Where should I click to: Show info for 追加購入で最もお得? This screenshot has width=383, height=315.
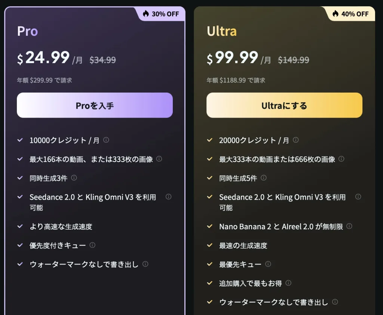(288, 283)
